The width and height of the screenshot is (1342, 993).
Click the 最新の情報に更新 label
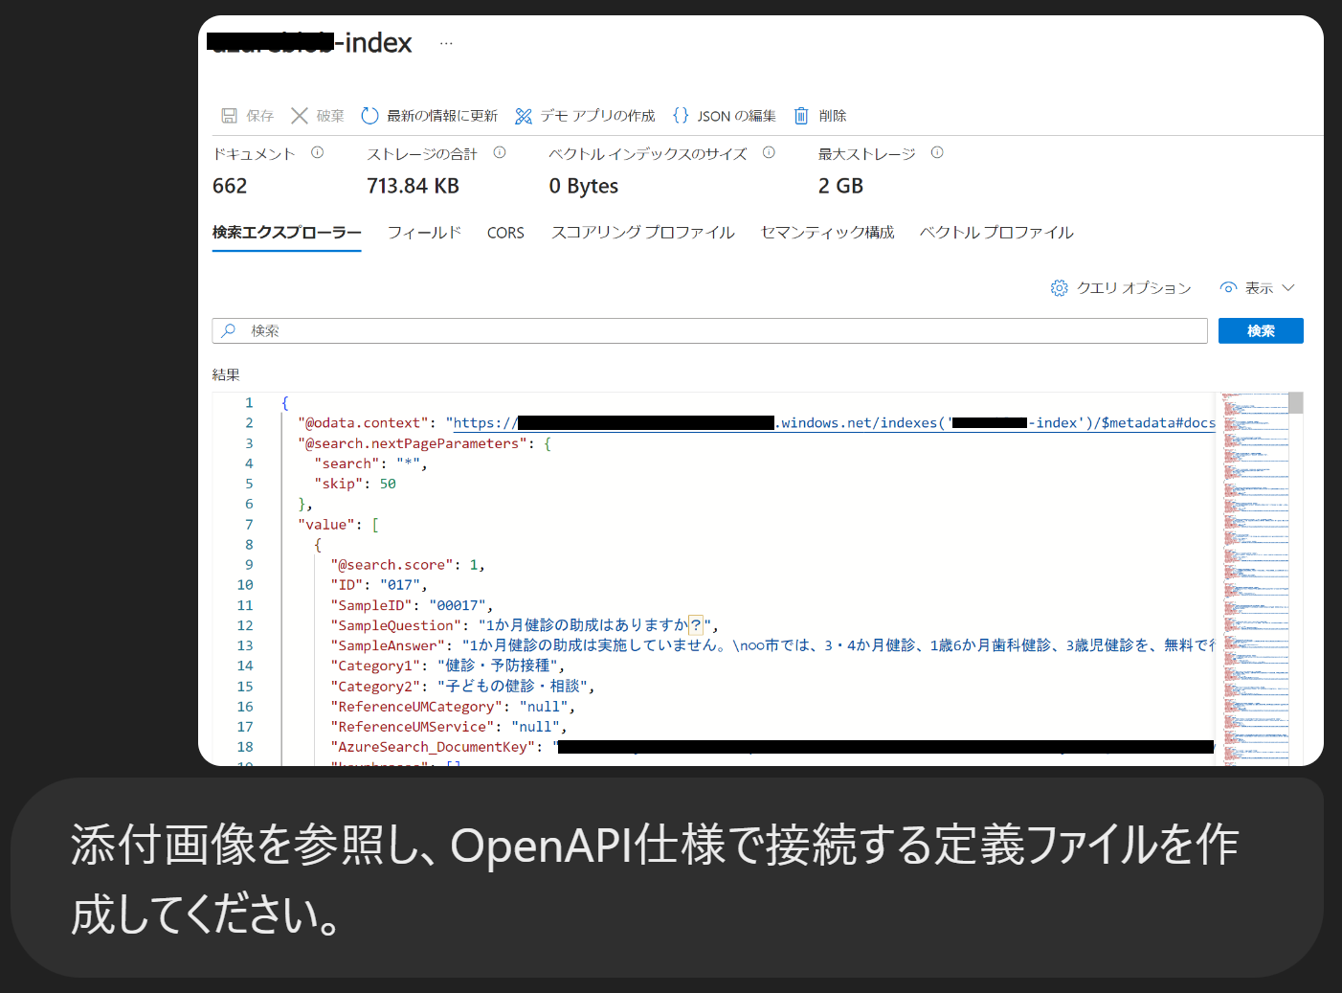(x=442, y=116)
